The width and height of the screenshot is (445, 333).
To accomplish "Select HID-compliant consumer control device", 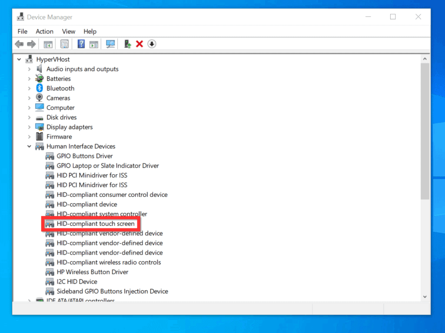I will coord(112,195).
